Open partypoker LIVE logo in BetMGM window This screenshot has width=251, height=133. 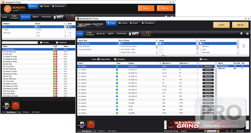146,34
